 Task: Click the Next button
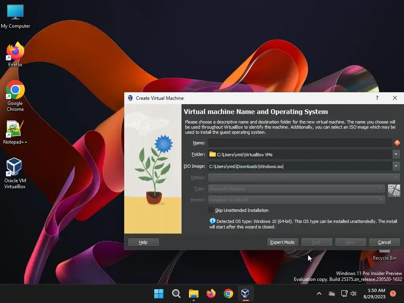[350, 242]
